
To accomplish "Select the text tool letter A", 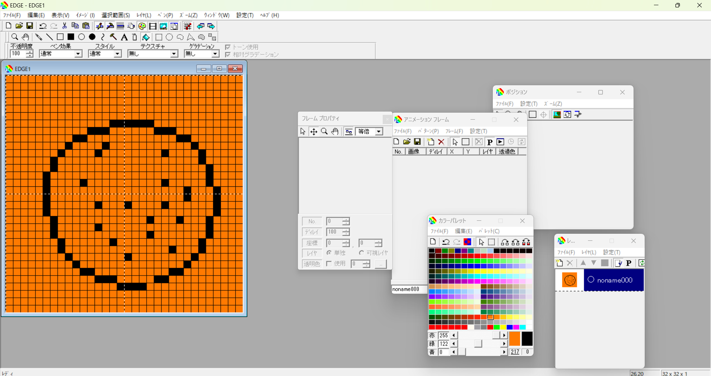I will click(x=124, y=37).
